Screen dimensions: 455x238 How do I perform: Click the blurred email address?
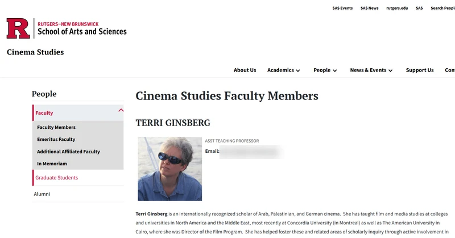click(x=251, y=152)
